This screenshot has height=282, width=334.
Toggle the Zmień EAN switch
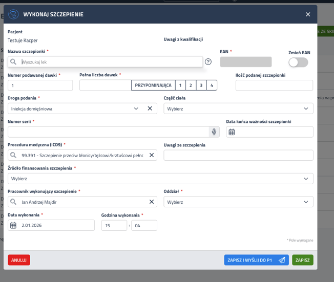click(298, 62)
